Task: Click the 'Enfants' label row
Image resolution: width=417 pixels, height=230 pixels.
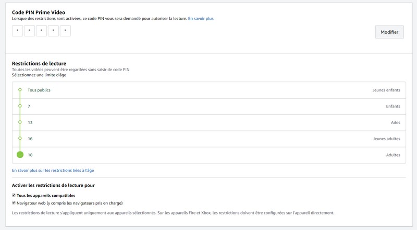Action: tap(393, 106)
